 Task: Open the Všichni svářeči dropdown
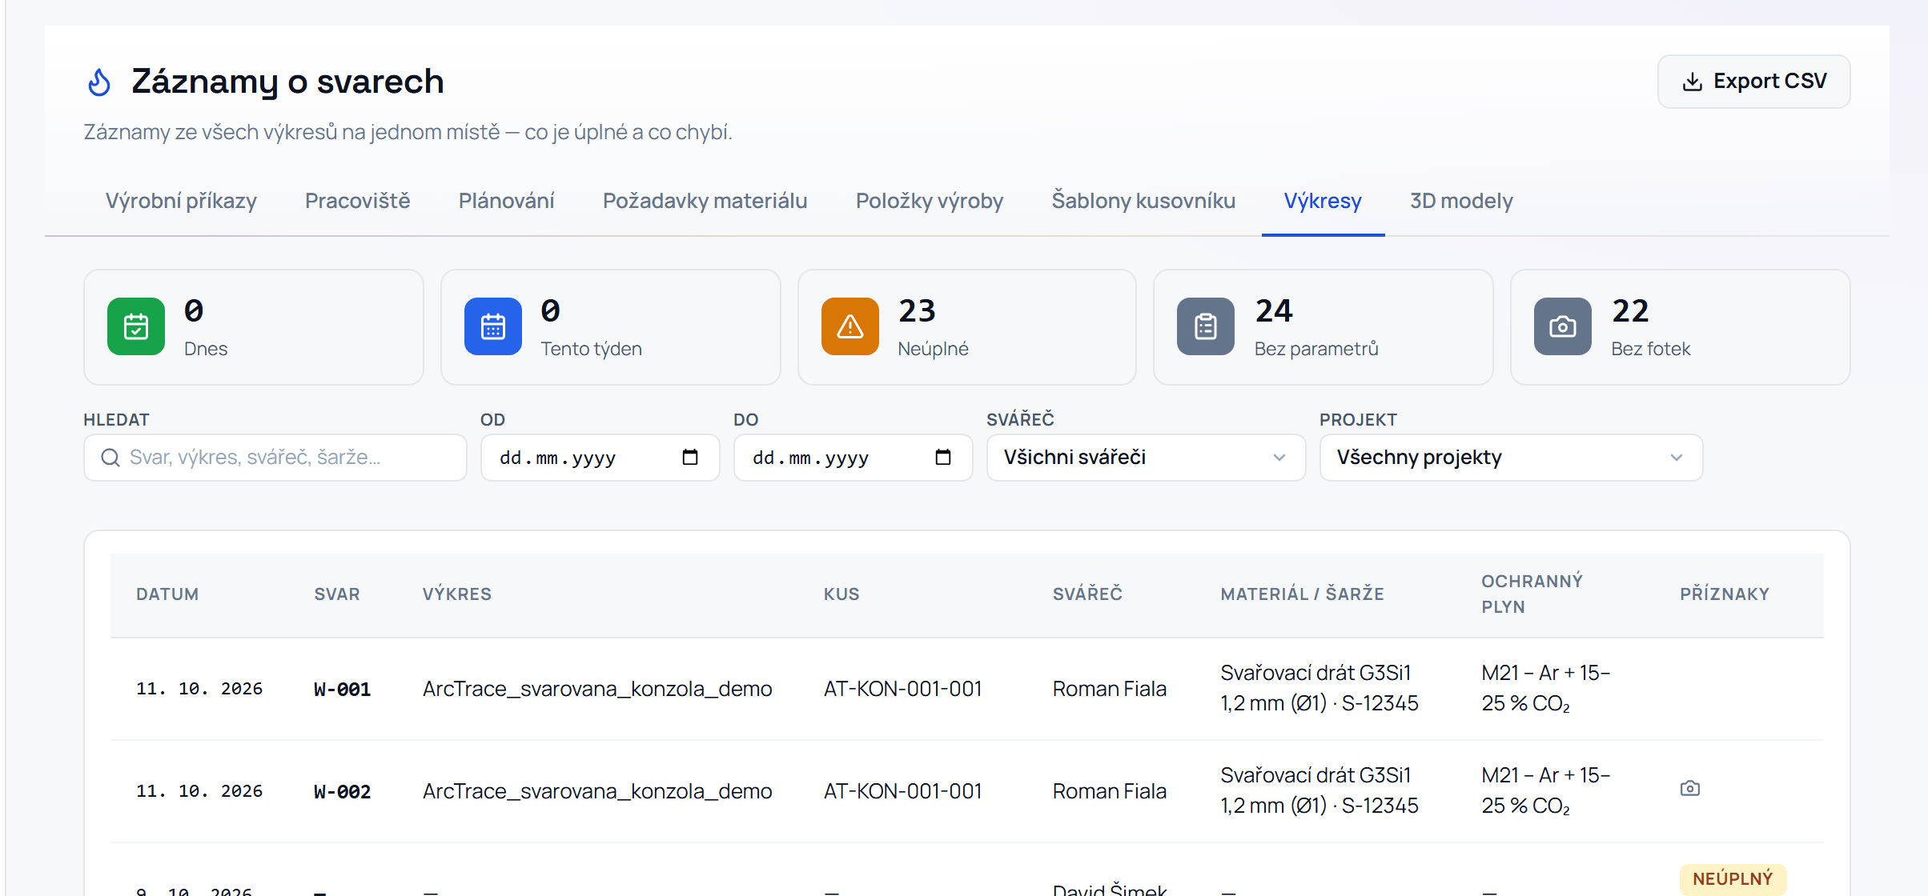[x=1146, y=458]
